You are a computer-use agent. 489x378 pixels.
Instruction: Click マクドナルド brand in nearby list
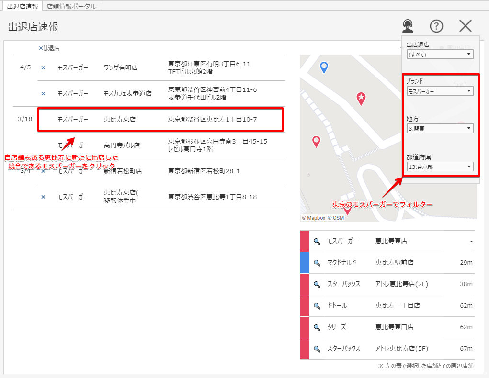(342, 262)
